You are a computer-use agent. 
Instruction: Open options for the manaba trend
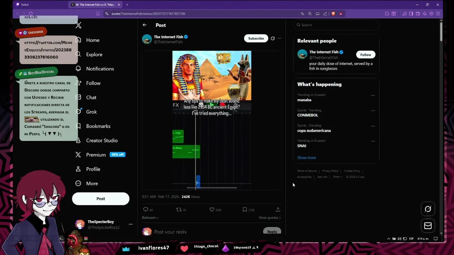pos(373,95)
